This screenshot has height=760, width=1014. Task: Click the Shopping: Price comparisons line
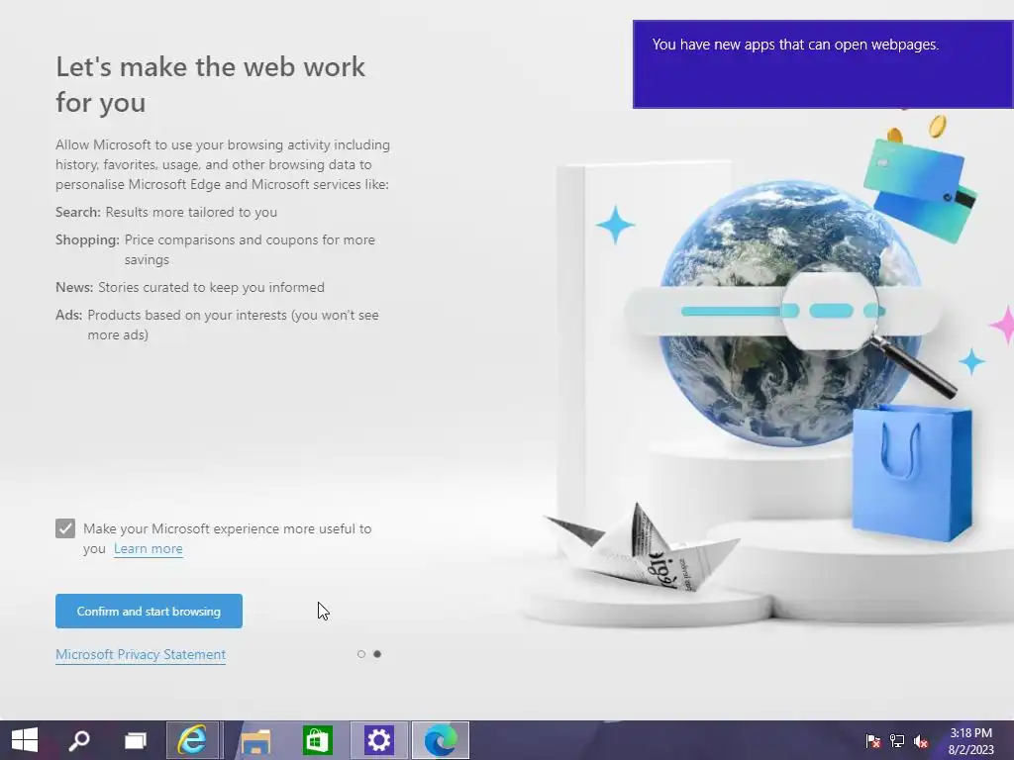[215, 249]
